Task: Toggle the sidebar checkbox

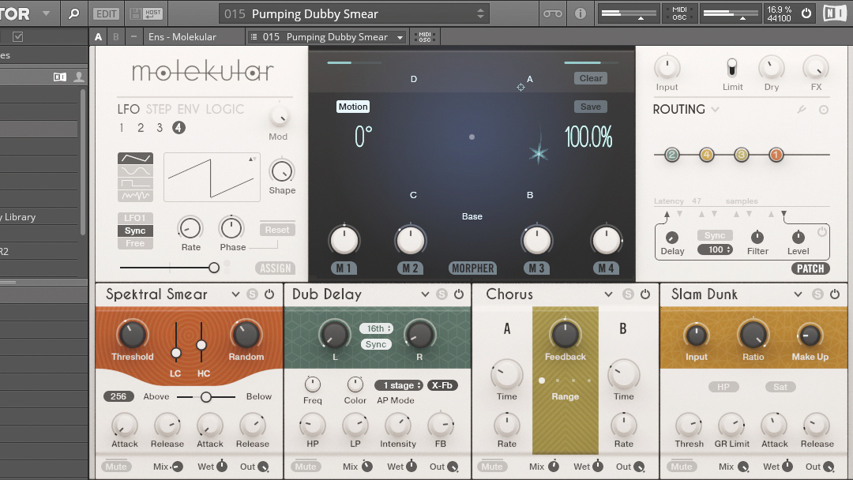Action: point(18,37)
